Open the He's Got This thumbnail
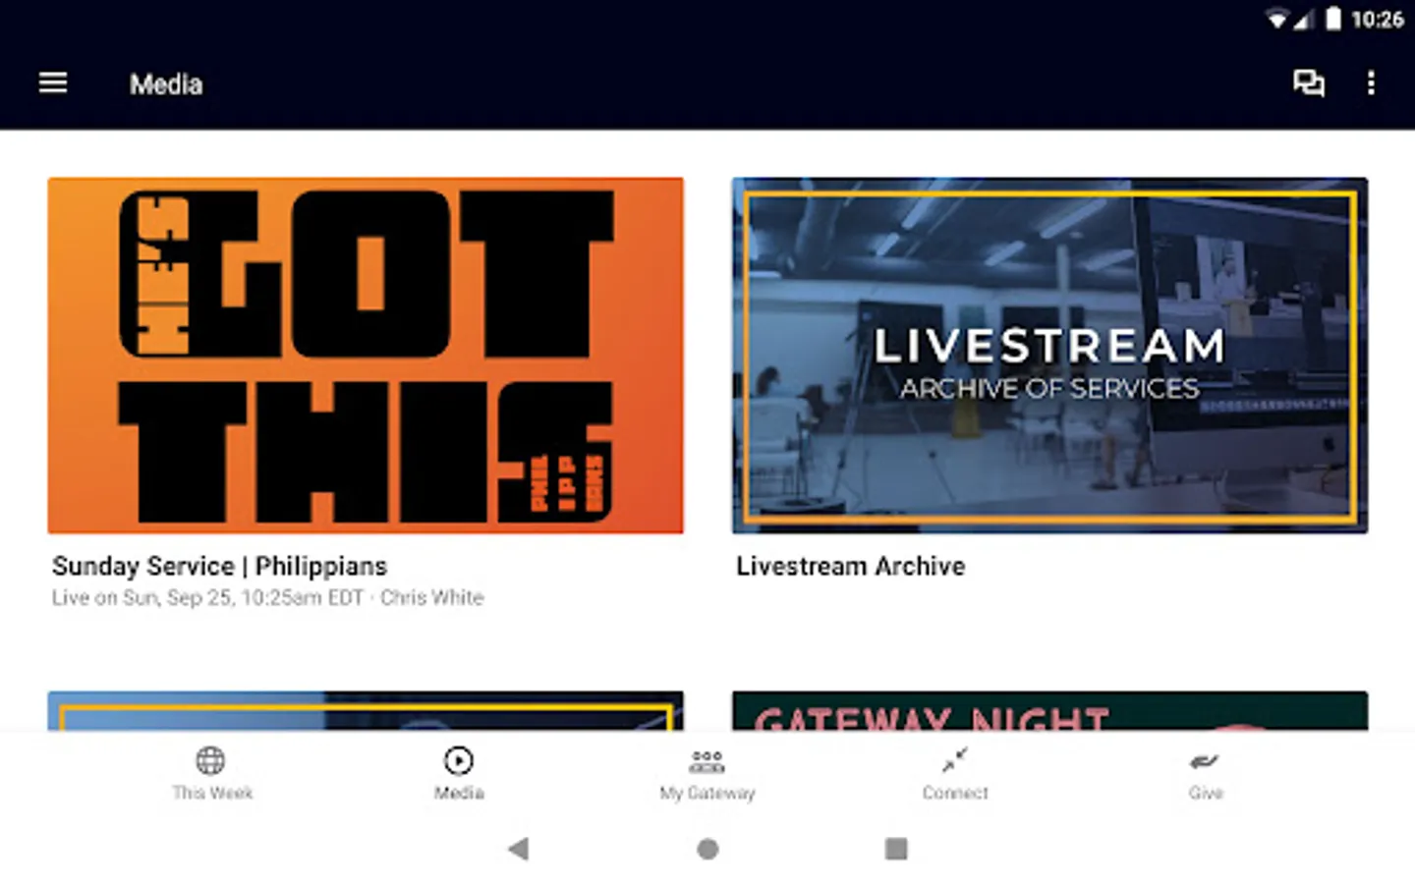Screen dimensions: 1415x884 click(366, 356)
